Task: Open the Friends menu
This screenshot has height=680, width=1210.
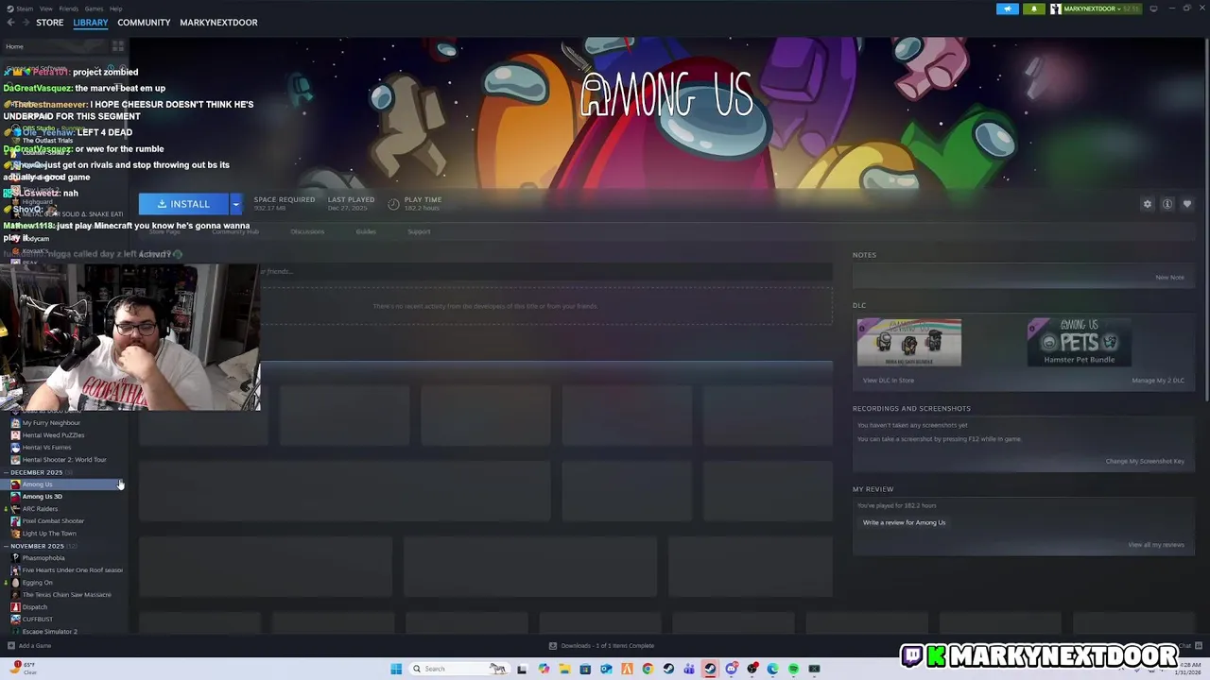Action: point(69,8)
